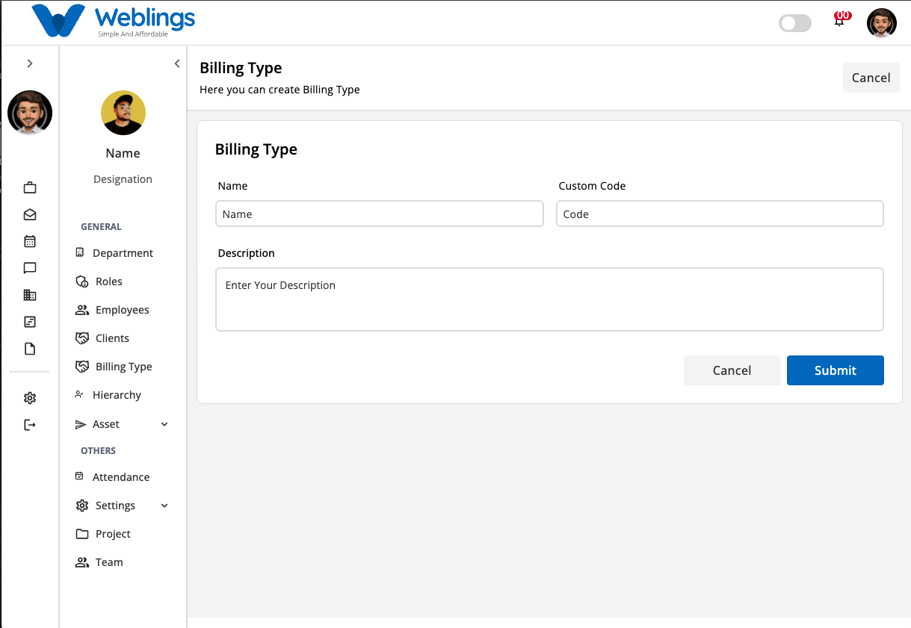911x628 pixels.
Task: Click the left rail profile avatar
Action: (30, 113)
